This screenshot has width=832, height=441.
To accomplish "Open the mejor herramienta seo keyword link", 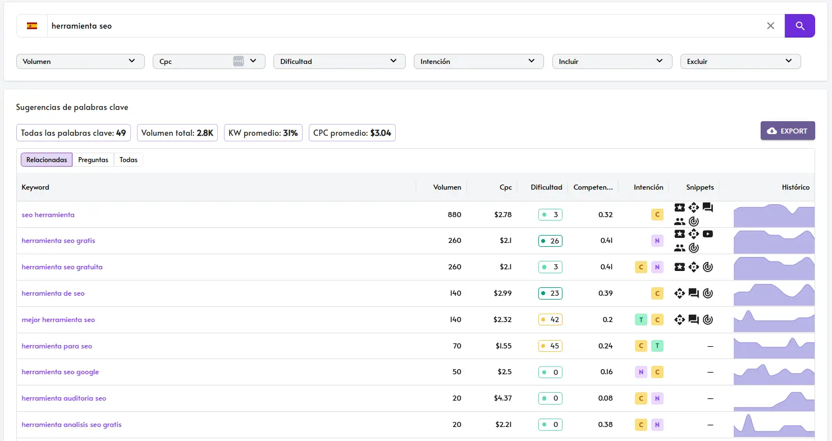I will tap(58, 320).
